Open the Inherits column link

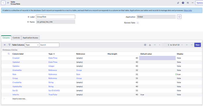pos(16,95)
